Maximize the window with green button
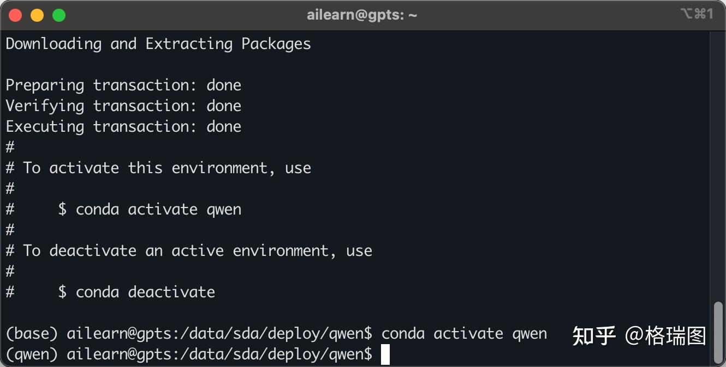Image resolution: width=726 pixels, height=367 pixels. point(59,15)
